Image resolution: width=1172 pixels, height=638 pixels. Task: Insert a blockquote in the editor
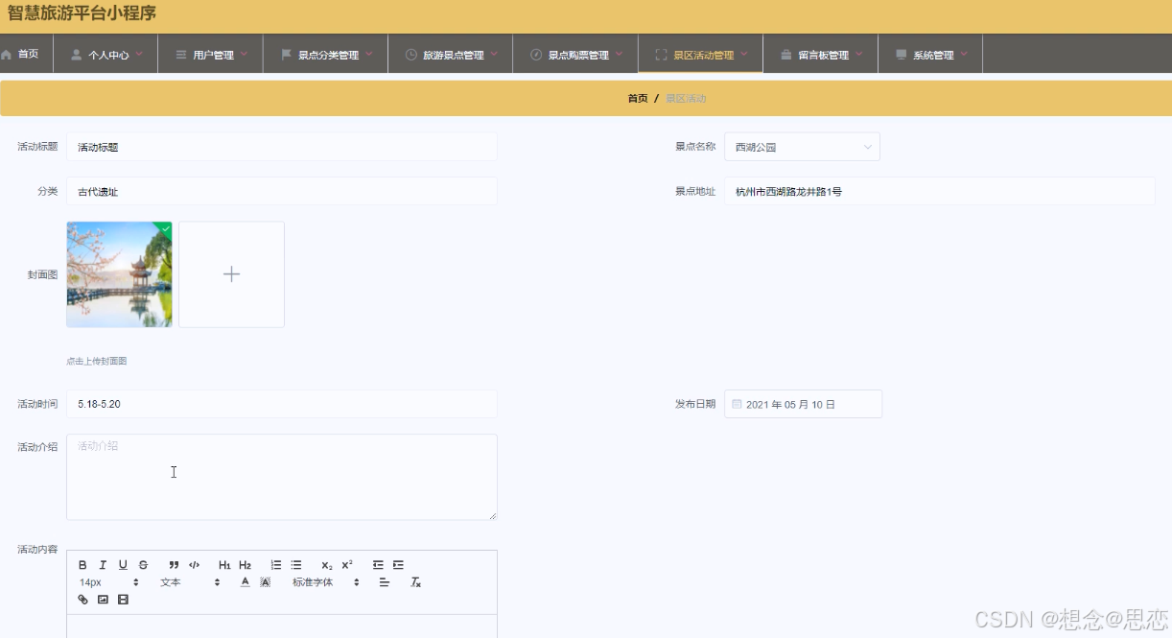(174, 565)
